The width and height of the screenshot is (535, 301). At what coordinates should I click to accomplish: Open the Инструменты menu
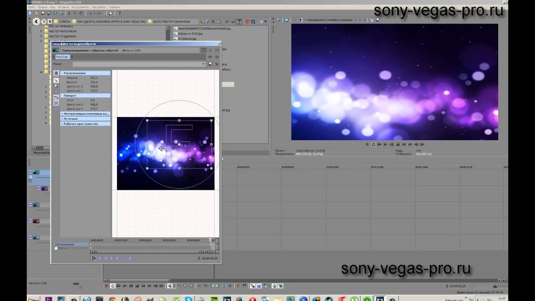(80, 7)
